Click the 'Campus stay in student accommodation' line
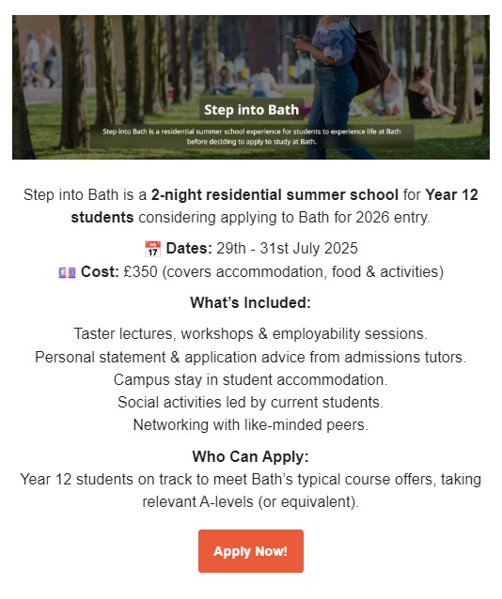Image resolution: width=502 pixels, height=599 pixels. [251, 379]
